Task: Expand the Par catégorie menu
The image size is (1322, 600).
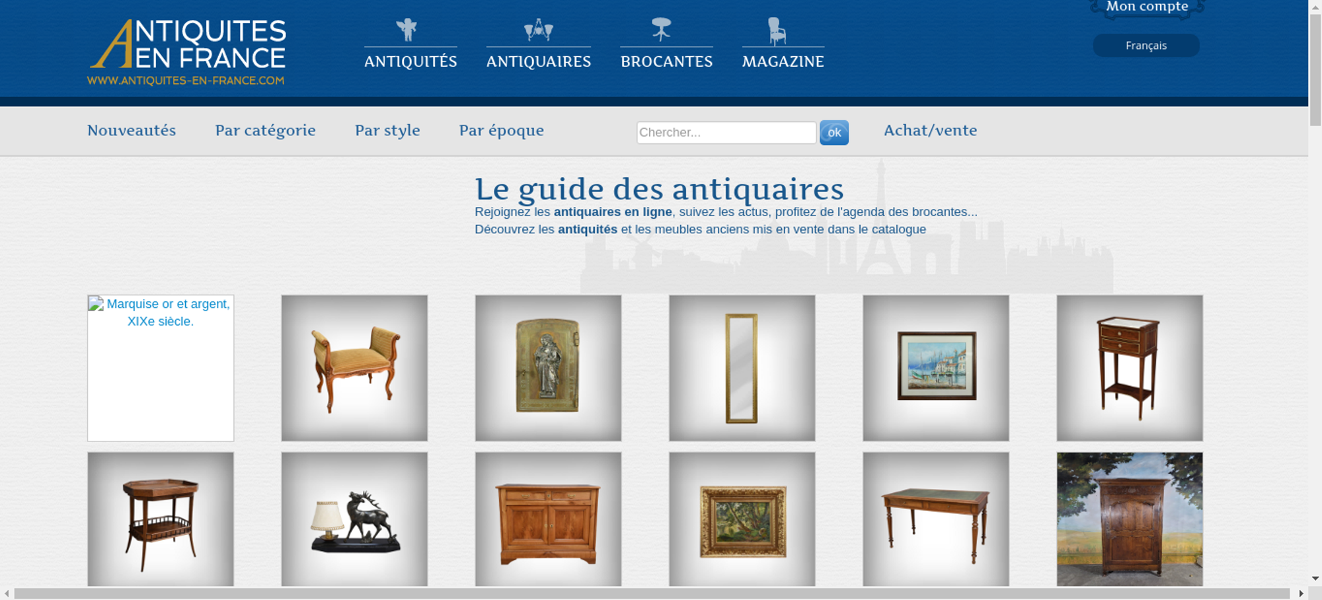Action: tap(265, 130)
